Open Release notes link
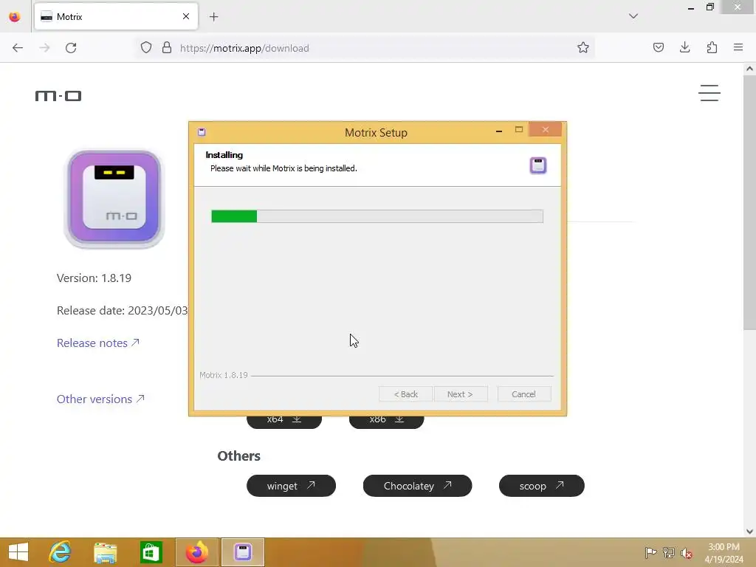 pos(98,343)
